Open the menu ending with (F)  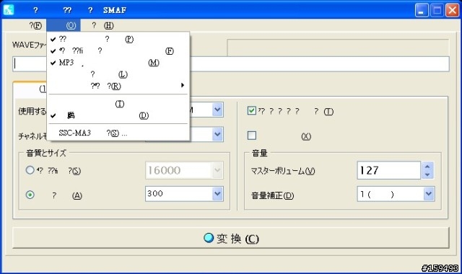tap(35, 26)
